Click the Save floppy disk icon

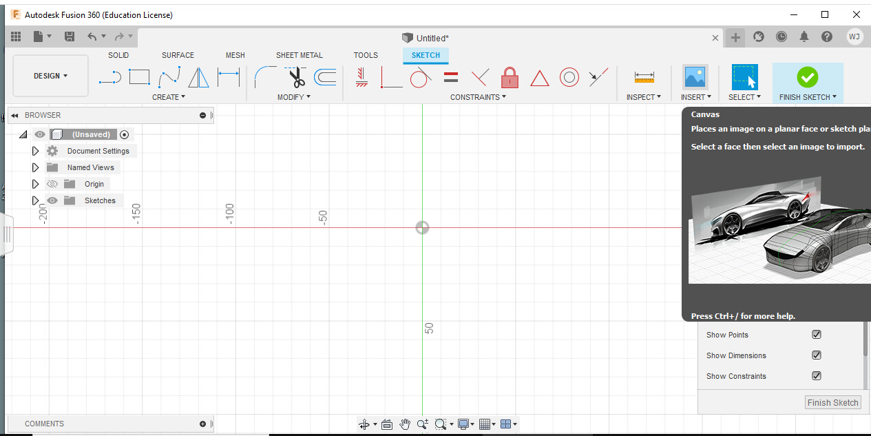coord(70,37)
